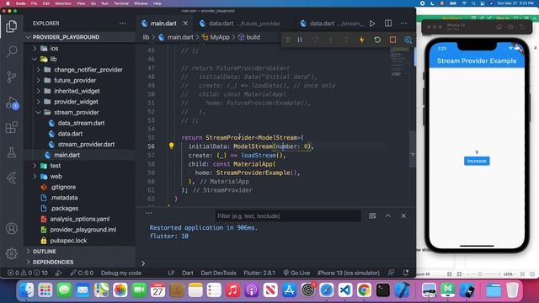Open the Explorer More Actions ellipsis

tap(123, 24)
